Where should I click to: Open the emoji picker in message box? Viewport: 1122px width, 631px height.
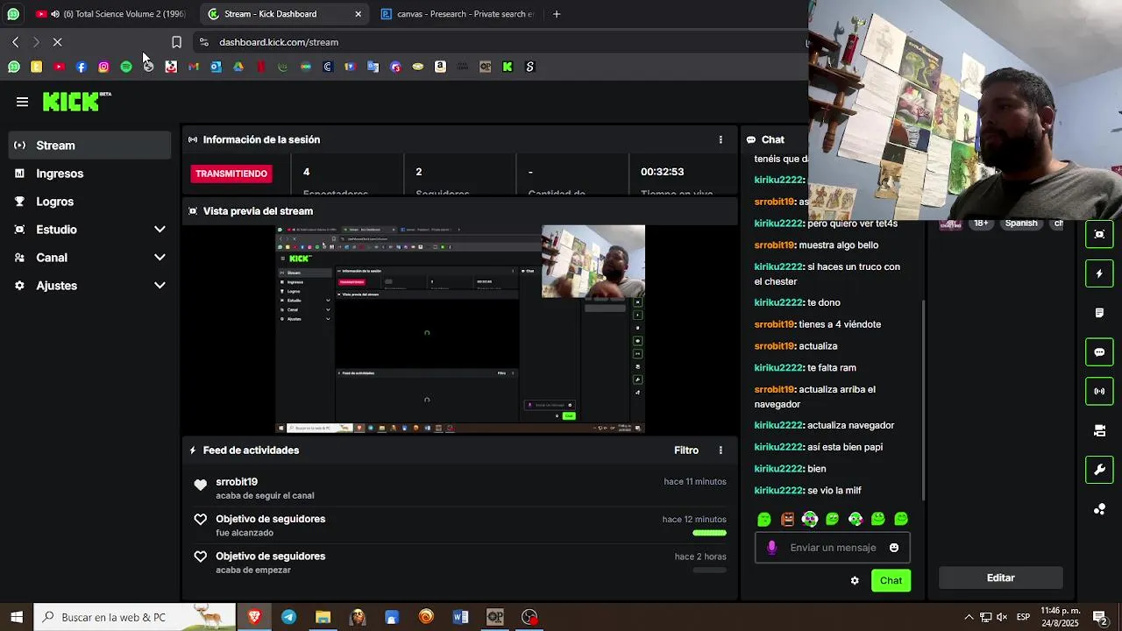point(894,548)
